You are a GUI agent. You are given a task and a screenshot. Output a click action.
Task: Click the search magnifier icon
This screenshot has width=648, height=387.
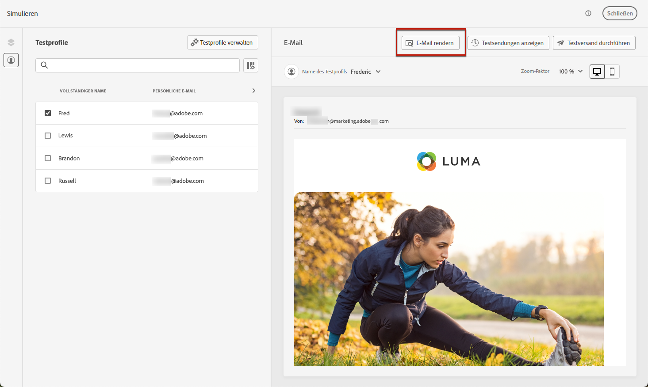pos(44,65)
